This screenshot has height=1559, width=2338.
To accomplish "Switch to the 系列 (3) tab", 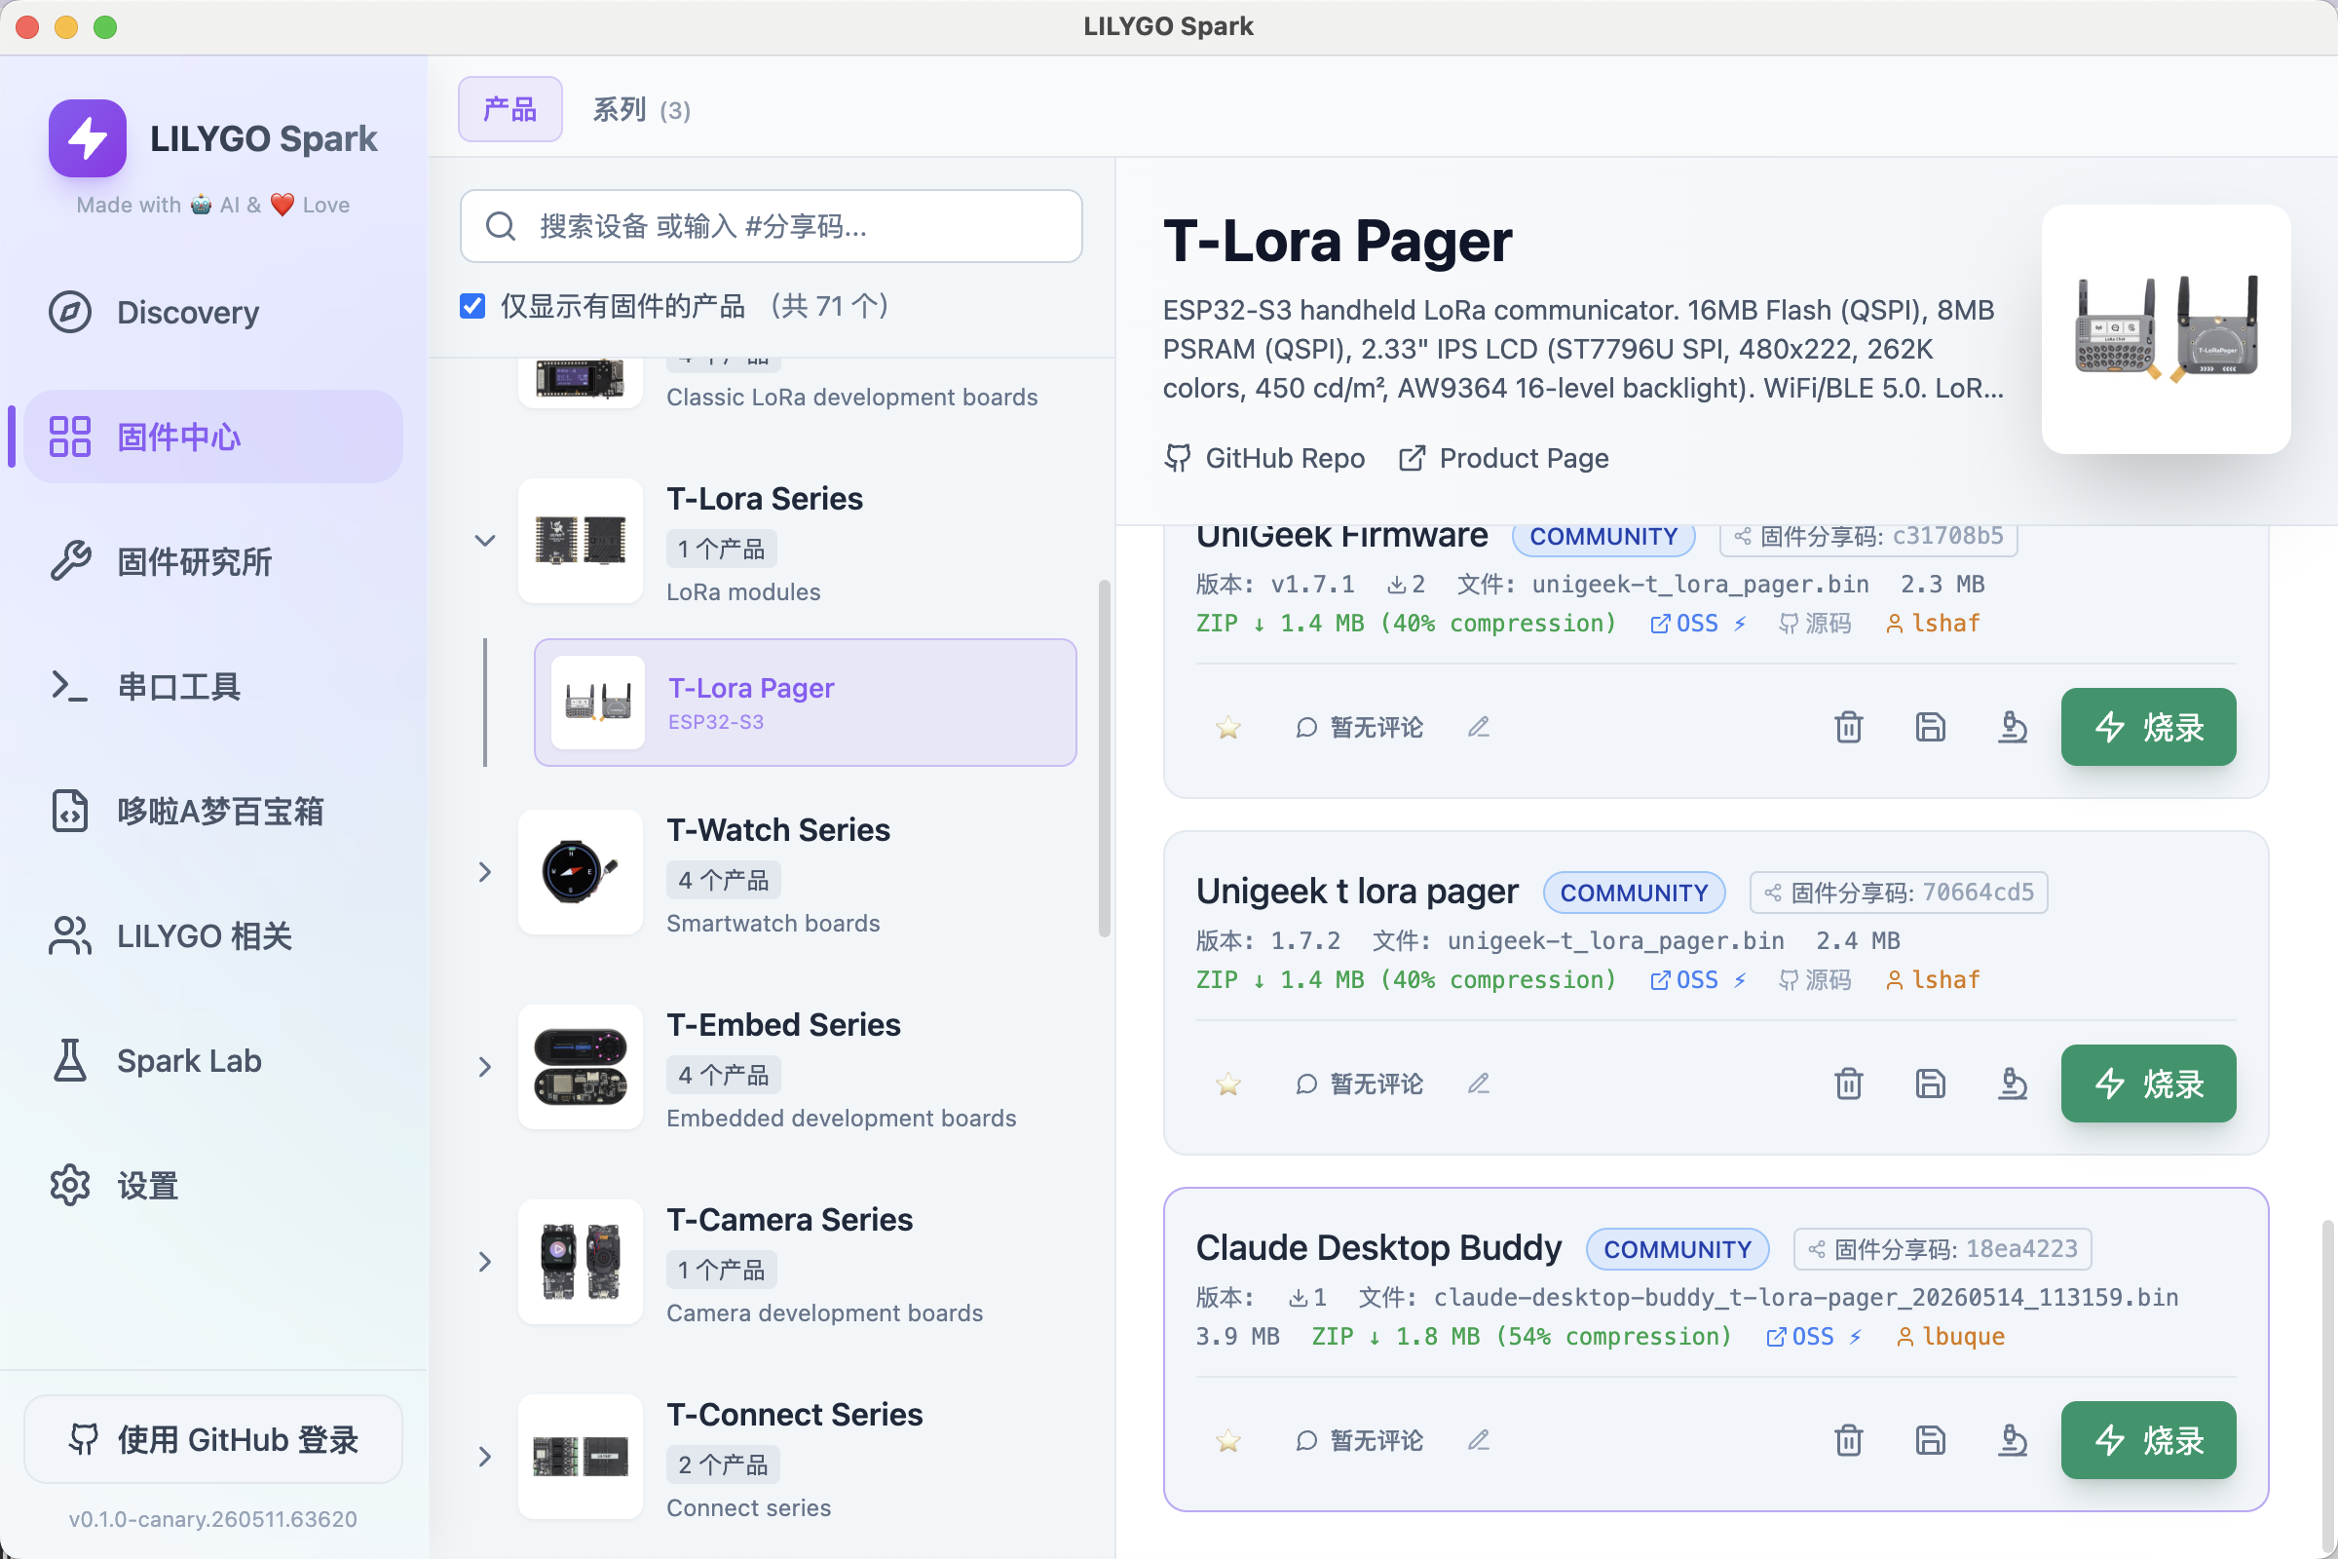I will pyautogui.click(x=641, y=109).
